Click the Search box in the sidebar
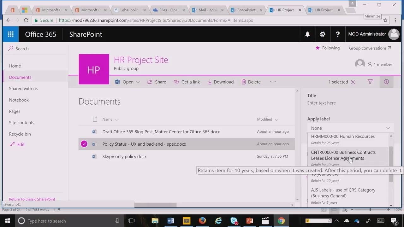 click(35, 49)
